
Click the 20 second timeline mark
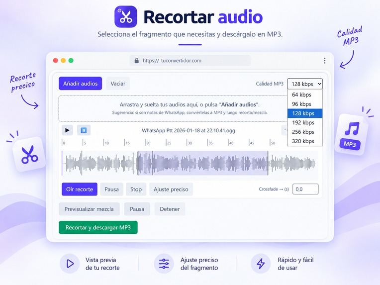148,143
